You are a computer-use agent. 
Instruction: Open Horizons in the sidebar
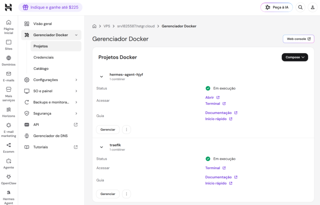pyautogui.click(x=9, y=112)
